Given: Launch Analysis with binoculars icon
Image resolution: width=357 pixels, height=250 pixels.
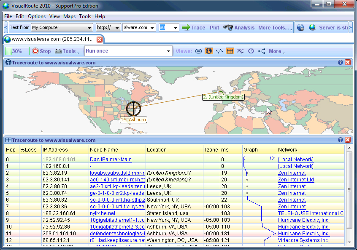Looking at the screenshot, I should tap(239, 27).
